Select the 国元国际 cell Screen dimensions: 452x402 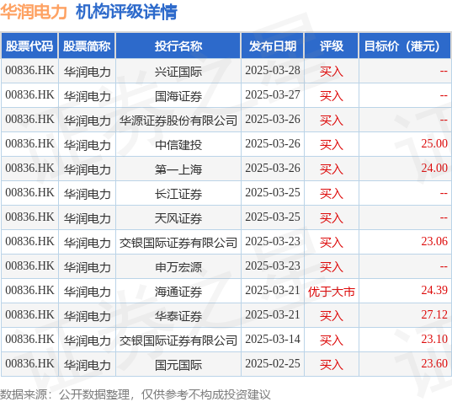click(x=178, y=364)
